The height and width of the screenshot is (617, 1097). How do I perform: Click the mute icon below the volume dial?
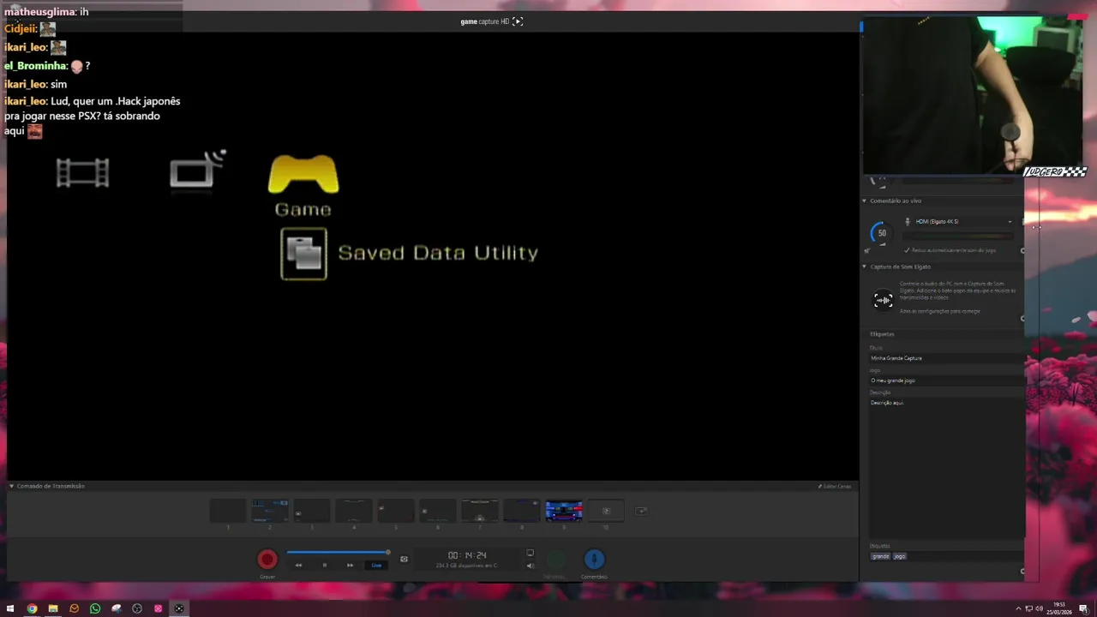pos(867,250)
